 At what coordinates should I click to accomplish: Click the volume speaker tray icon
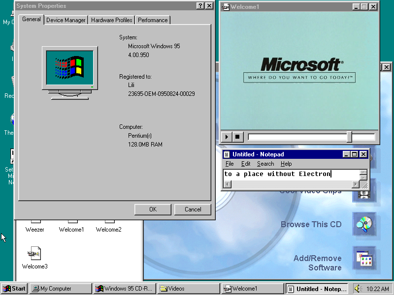(358, 289)
